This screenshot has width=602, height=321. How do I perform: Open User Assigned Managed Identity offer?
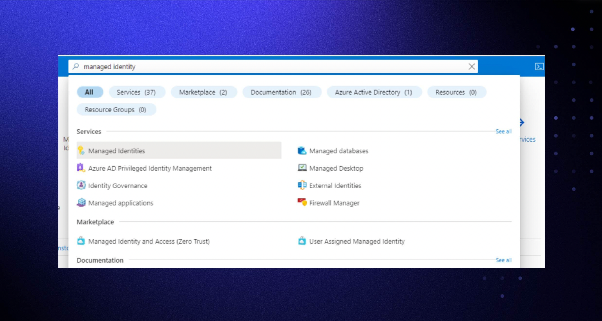(x=357, y=241)
